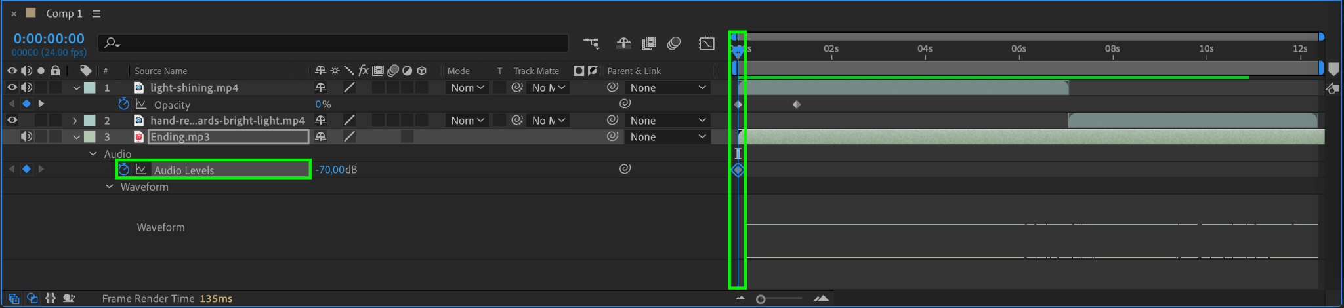Open Parent dropdown for Ending.mp3 layer
Screen dimensions: 1344x308
point(667,136)
